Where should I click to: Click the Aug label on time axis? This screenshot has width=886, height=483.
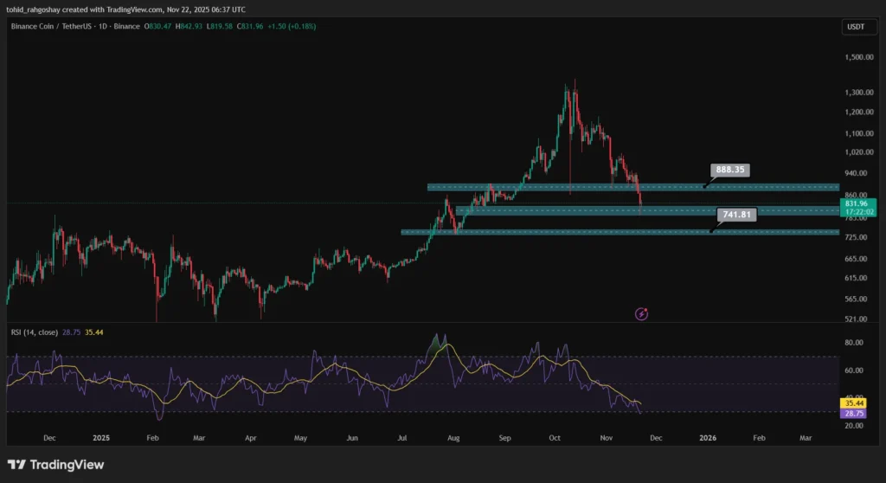click(x=452, y=439)
